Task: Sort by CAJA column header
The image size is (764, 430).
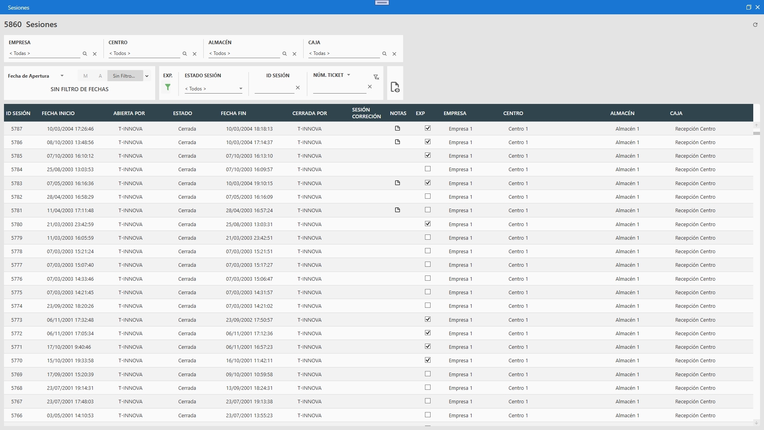Action: click(x=676, y=113)
